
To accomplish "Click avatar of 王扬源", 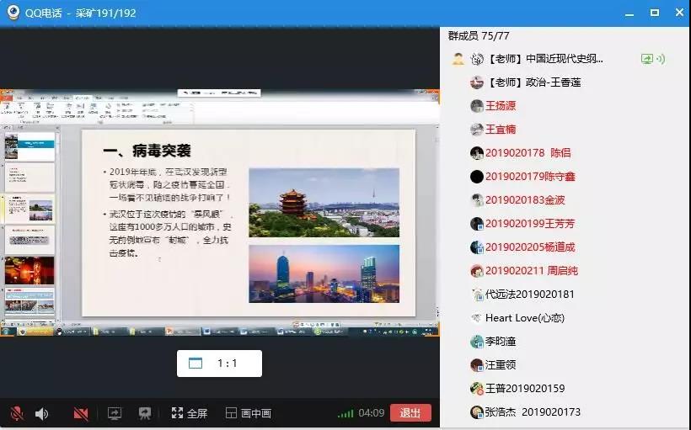I will click(x=477, y=106).
